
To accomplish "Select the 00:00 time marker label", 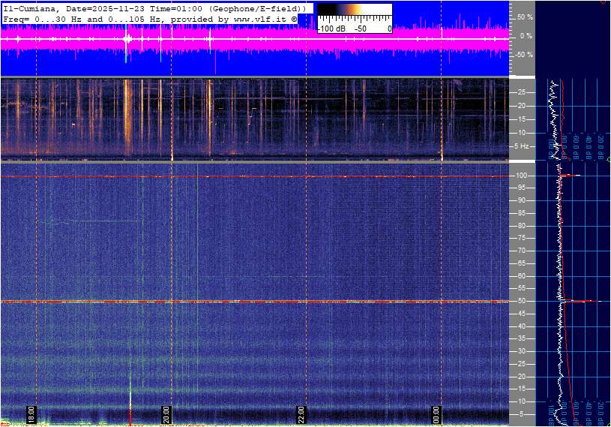I will (437, 415).
